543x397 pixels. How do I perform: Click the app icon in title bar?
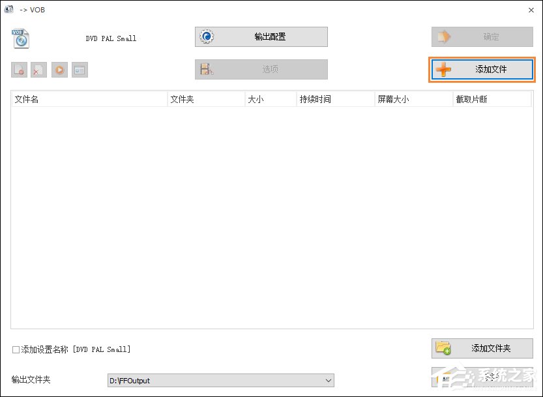pos(9,10)
